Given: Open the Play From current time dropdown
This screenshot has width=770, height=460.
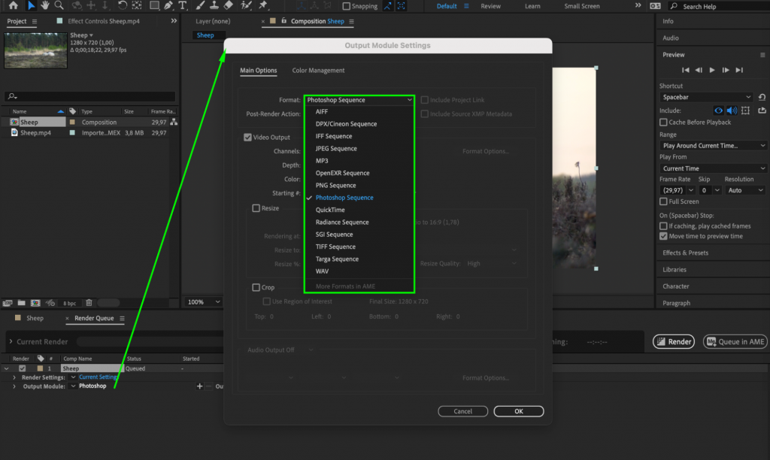Looking at the screenshot, I should 712,167.
